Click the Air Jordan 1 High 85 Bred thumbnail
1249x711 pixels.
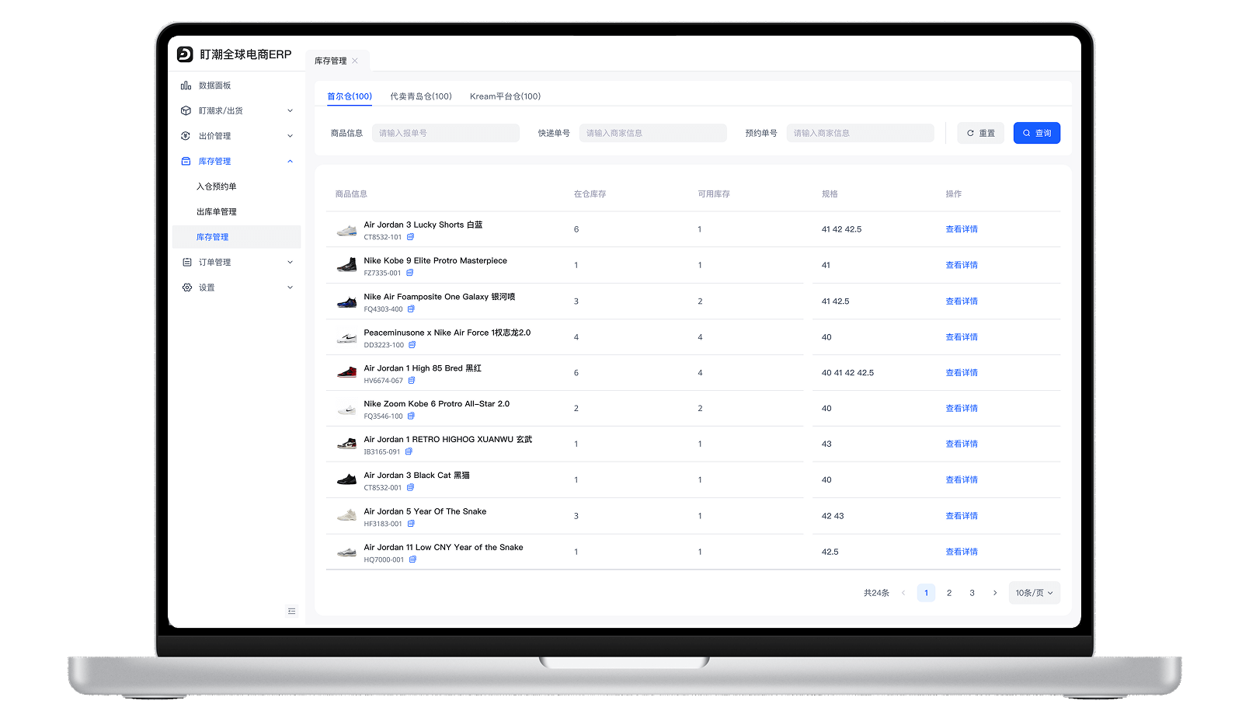point(346,373)
